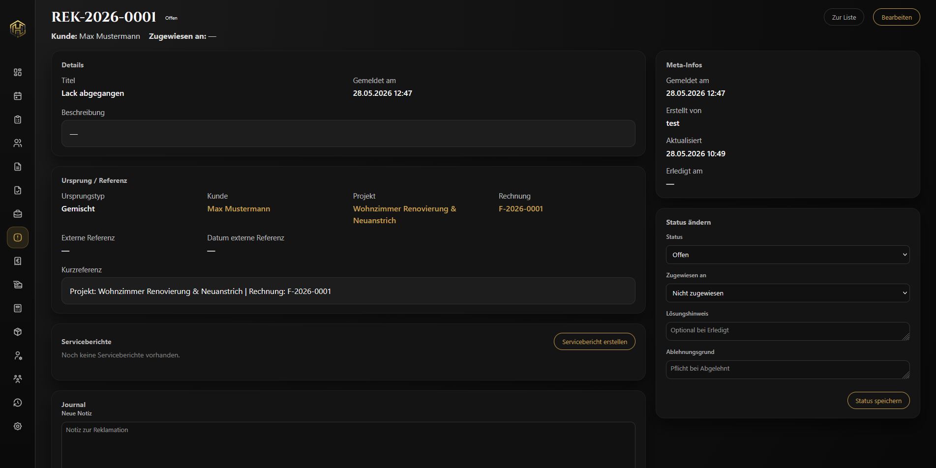Click the Status ändern heading
The image size is (936, 468).
point(688,222)
